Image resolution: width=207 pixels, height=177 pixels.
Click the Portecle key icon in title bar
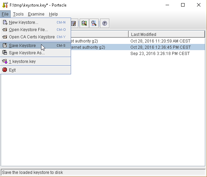coord(5,5)
